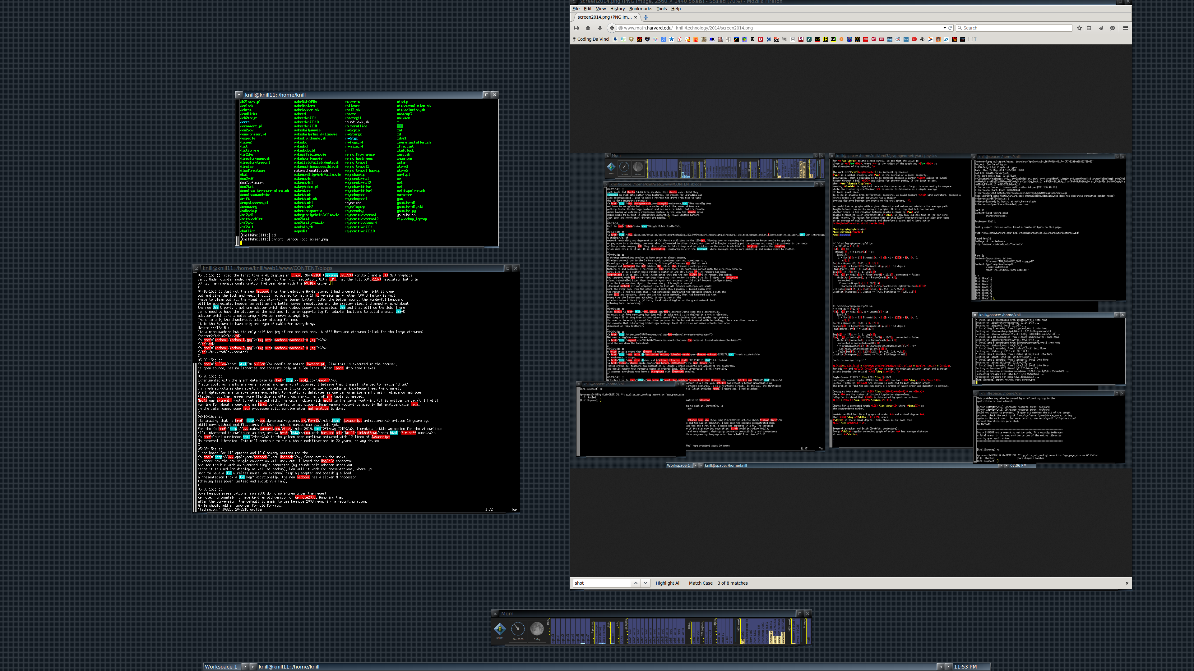Find previous match up arrow
Viewport: 1194px width, 671px height.
pyautogui.click(x=636, y=583)
